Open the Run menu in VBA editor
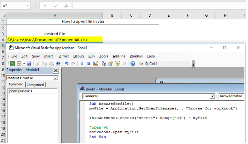248x144 pixels. pyautogui.click(x=91, y=56)
